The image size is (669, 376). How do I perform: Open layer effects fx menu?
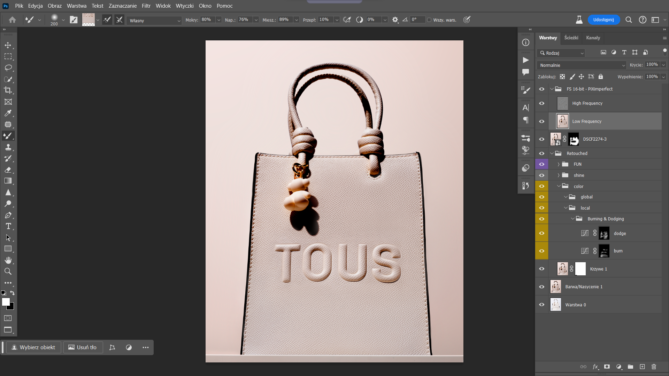pos(595,367)
